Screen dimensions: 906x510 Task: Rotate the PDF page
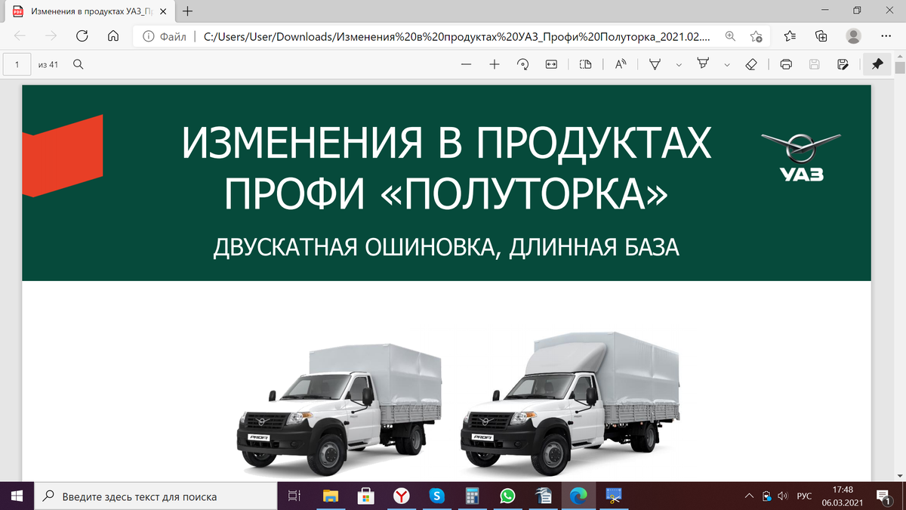pyautogui.click(x=522, y=65)
